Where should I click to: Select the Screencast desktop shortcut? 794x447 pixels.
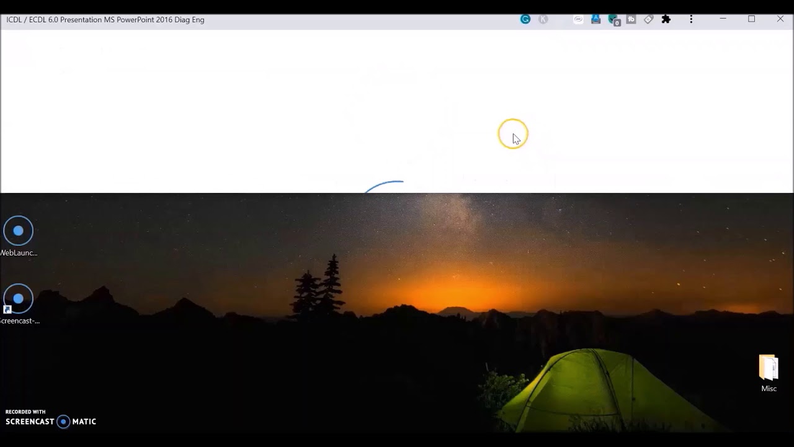19,305
